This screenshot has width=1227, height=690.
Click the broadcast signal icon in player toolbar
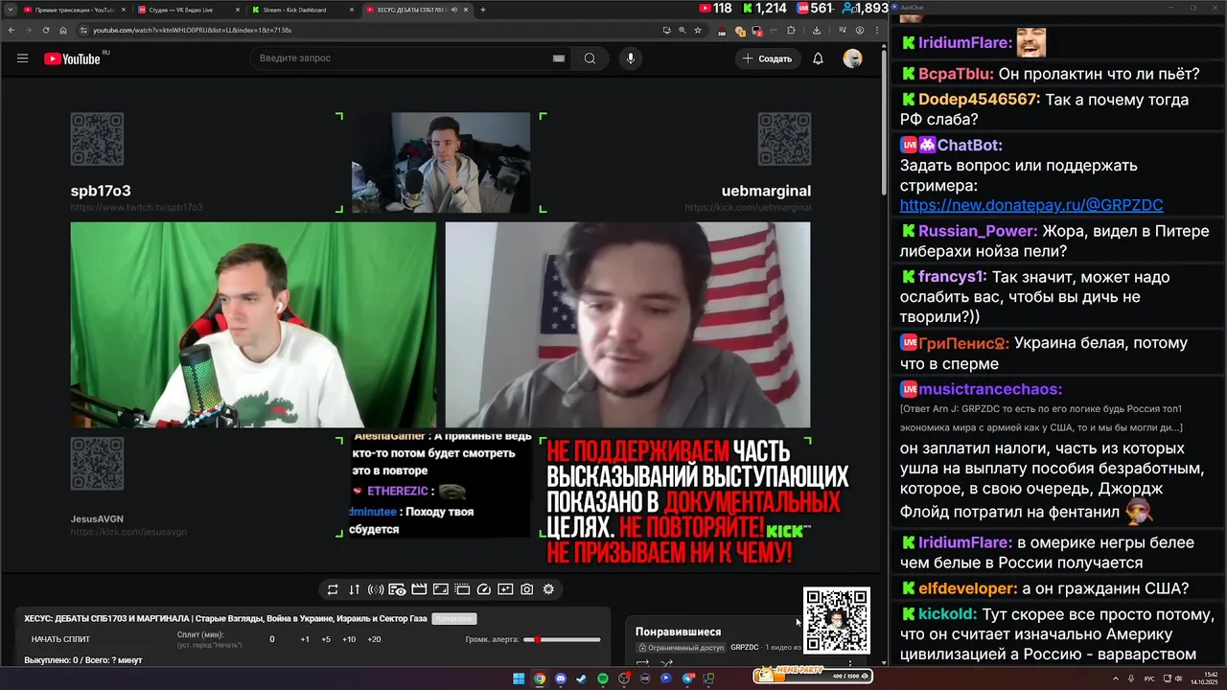click(x=376, y=589)
